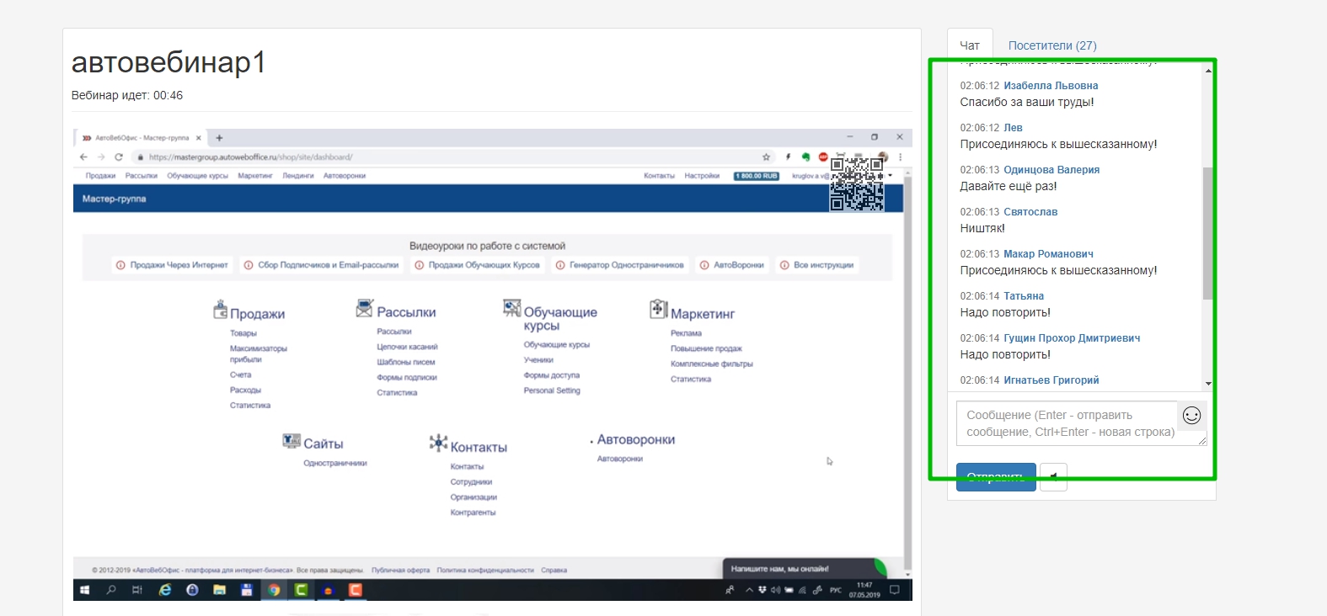Open the Все инструкции video lesson button
The width and height of the screenshot is (1327, 616).
point(816,265)
